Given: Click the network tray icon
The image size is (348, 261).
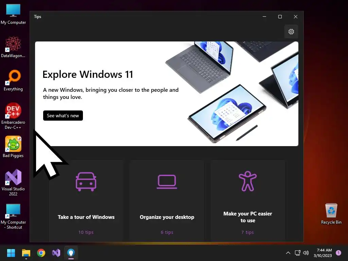Looking at the screenshot, I should pyautogui.click(x=297, y=253).
